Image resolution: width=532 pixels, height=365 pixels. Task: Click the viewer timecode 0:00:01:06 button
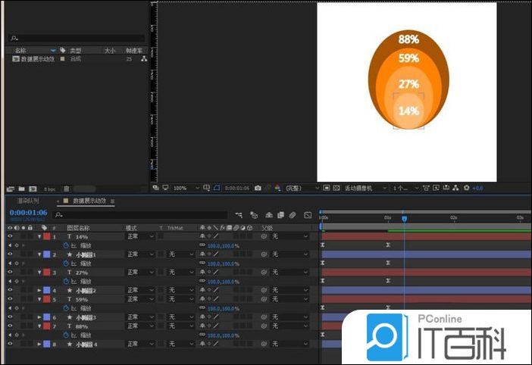(x=236, y=188)
